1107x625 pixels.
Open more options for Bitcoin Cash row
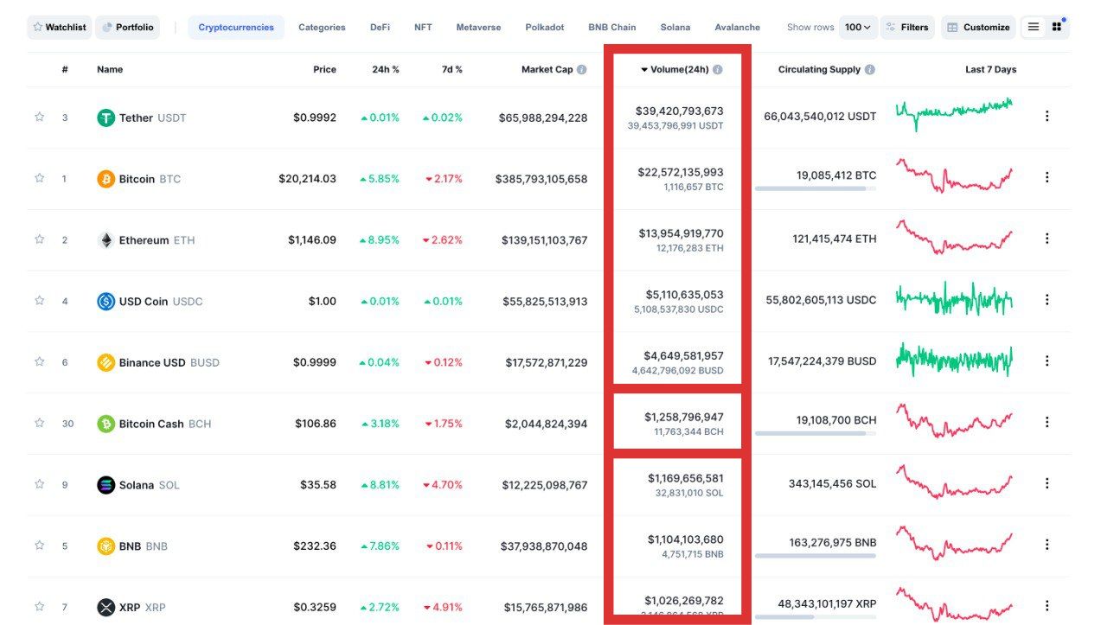click(1046, 422)
